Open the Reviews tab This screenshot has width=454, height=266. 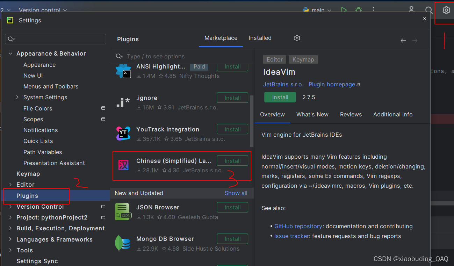coord(351,114)
